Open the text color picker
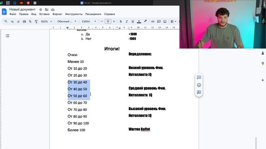This screenshot has height=149, width=266. pos(139,22)
